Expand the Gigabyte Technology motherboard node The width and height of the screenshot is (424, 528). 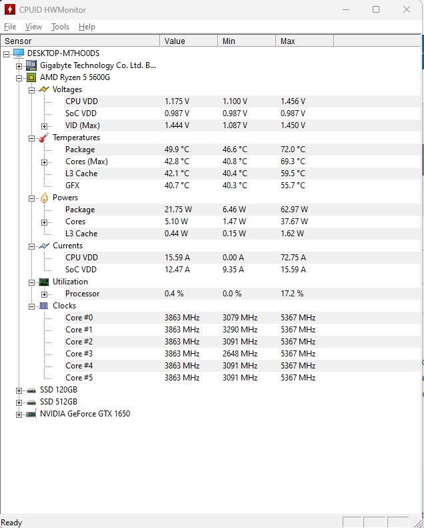pyautogui.click(x=19, y=66)
